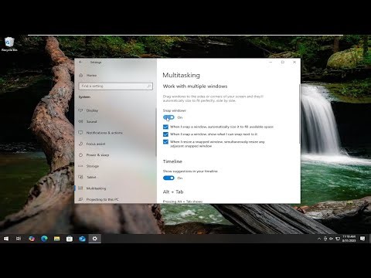
Task: Open Display settings
Action: (92, 110)
